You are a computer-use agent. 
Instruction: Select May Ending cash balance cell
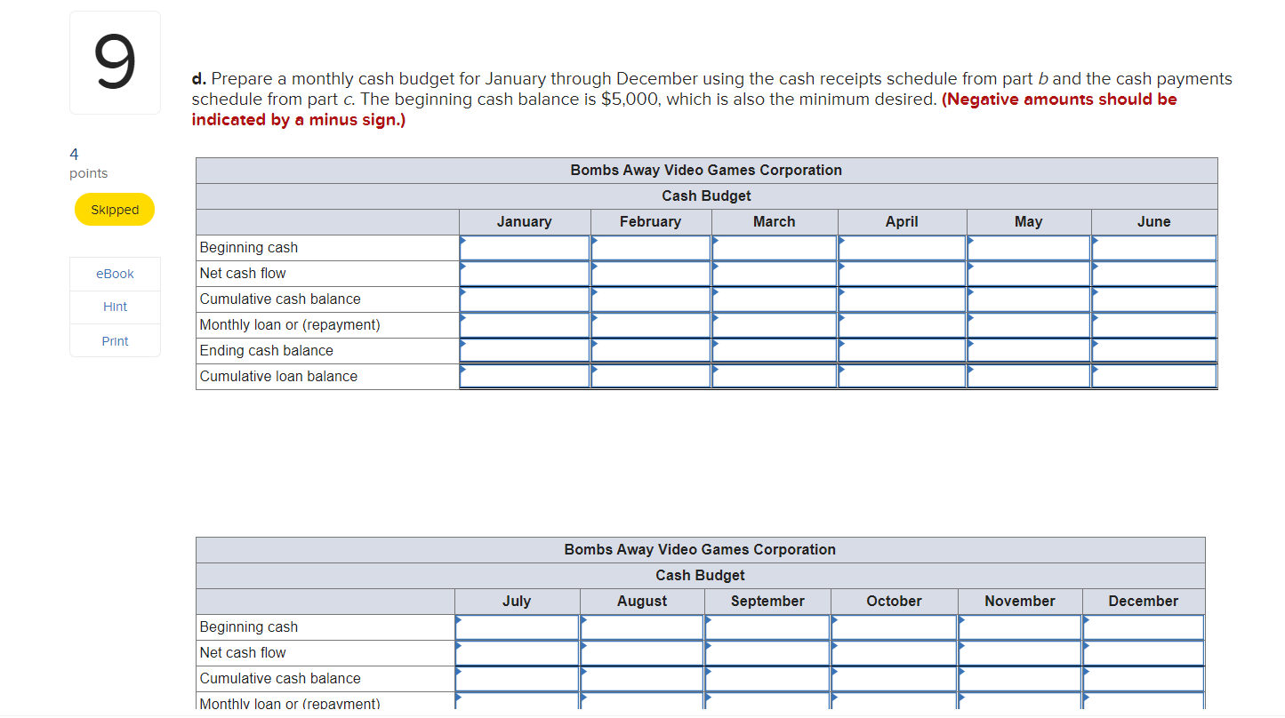(1029, 351)
